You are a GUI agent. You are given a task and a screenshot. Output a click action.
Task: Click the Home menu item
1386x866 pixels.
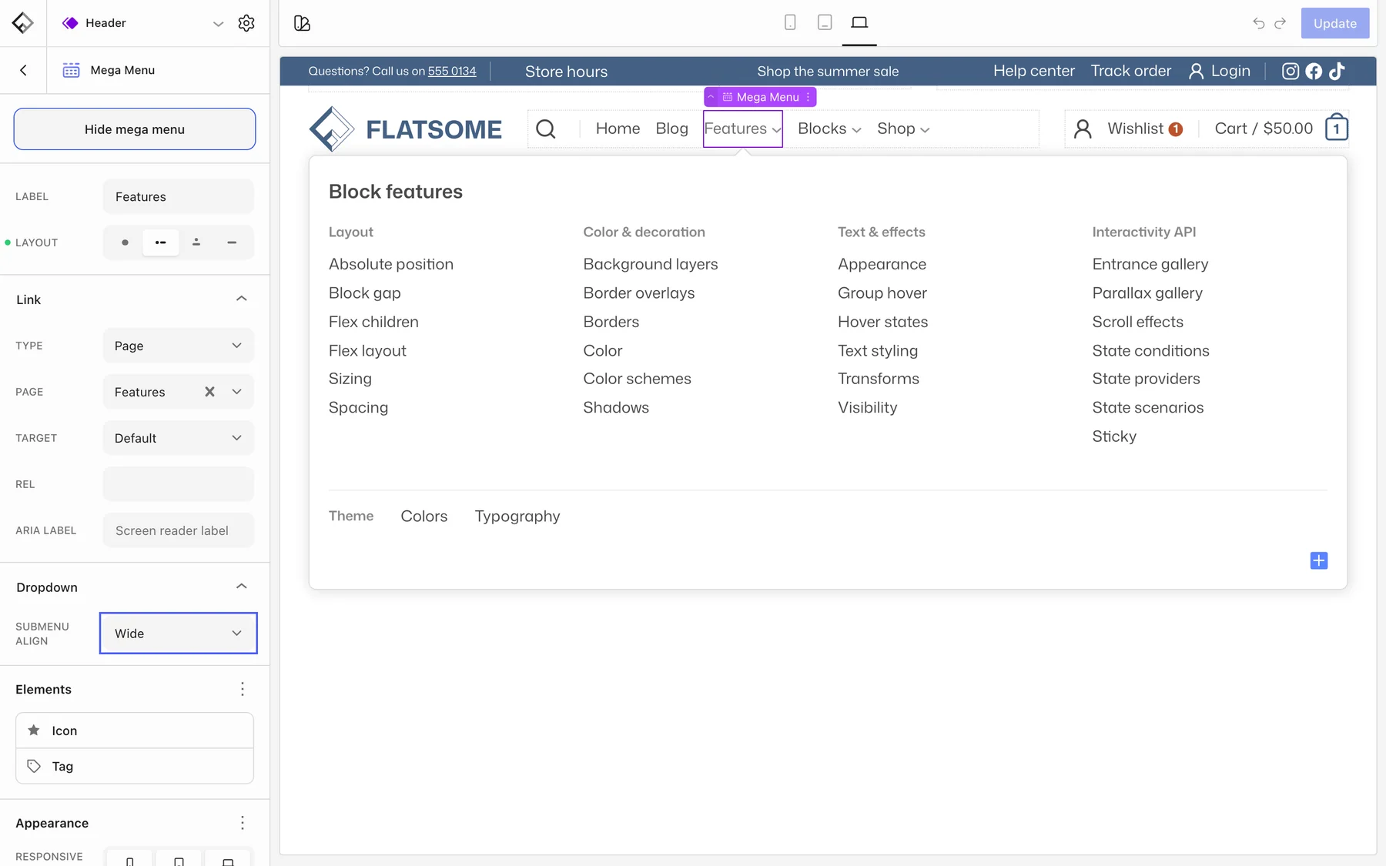pyautogui.click(x=618, y=129)
